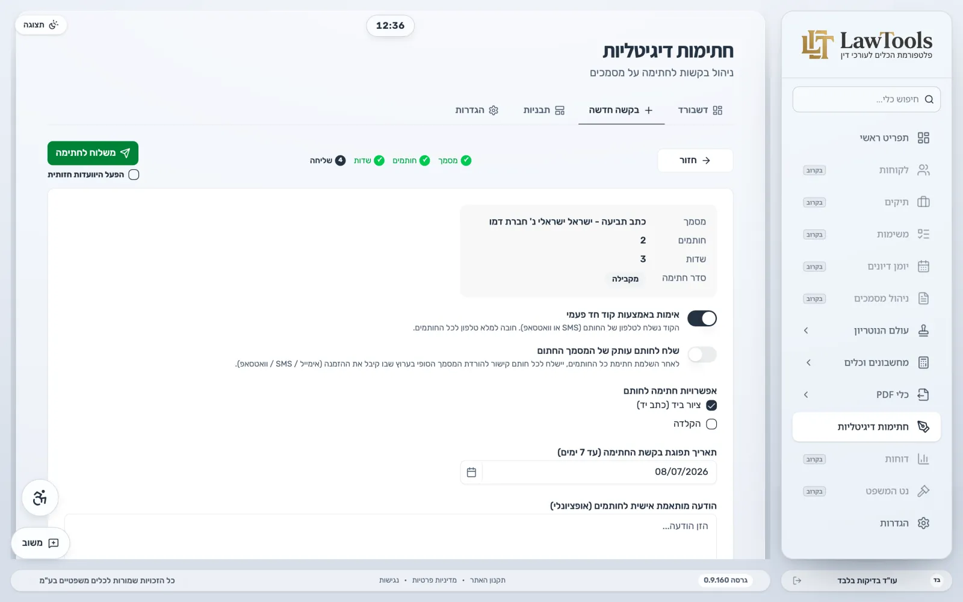Switch to the תבניות tab
This screenshot has width=963, height=602.
pyautogui.click(x=543, y=110)
